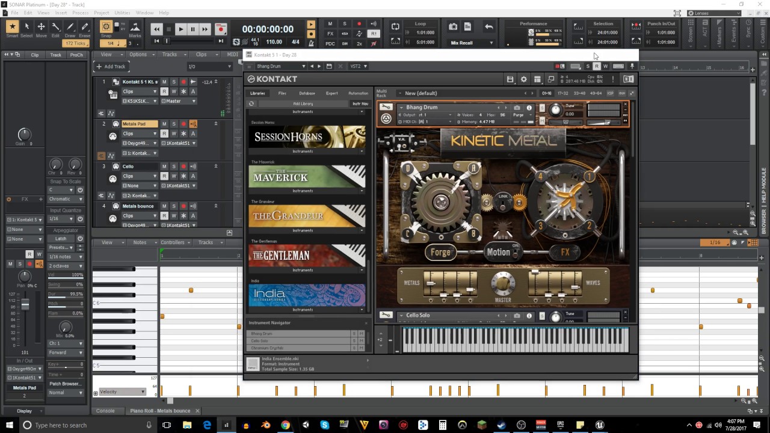Switch to Kontakt Files tab
The width and height of the screenshot is (770, 433).
point(282,93)
